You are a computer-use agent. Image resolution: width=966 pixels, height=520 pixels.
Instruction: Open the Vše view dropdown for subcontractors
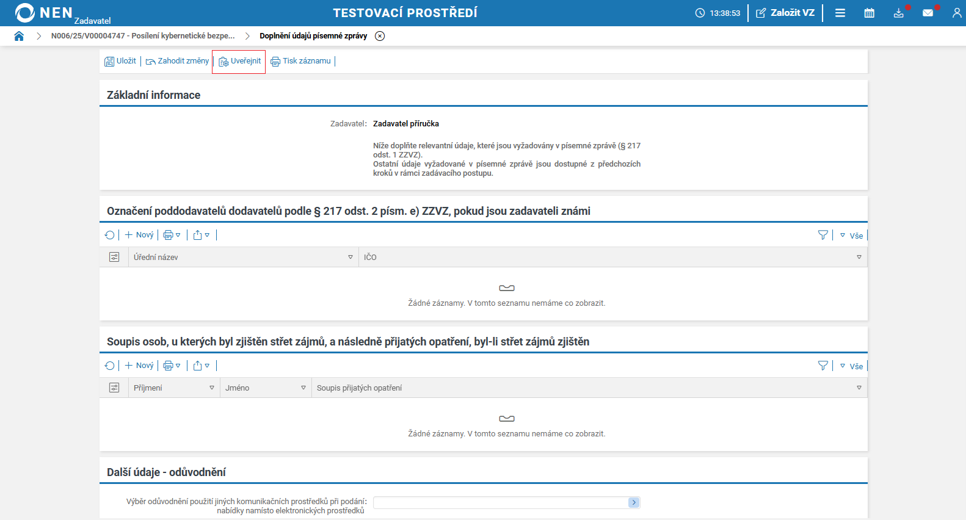tap(852, 236)
